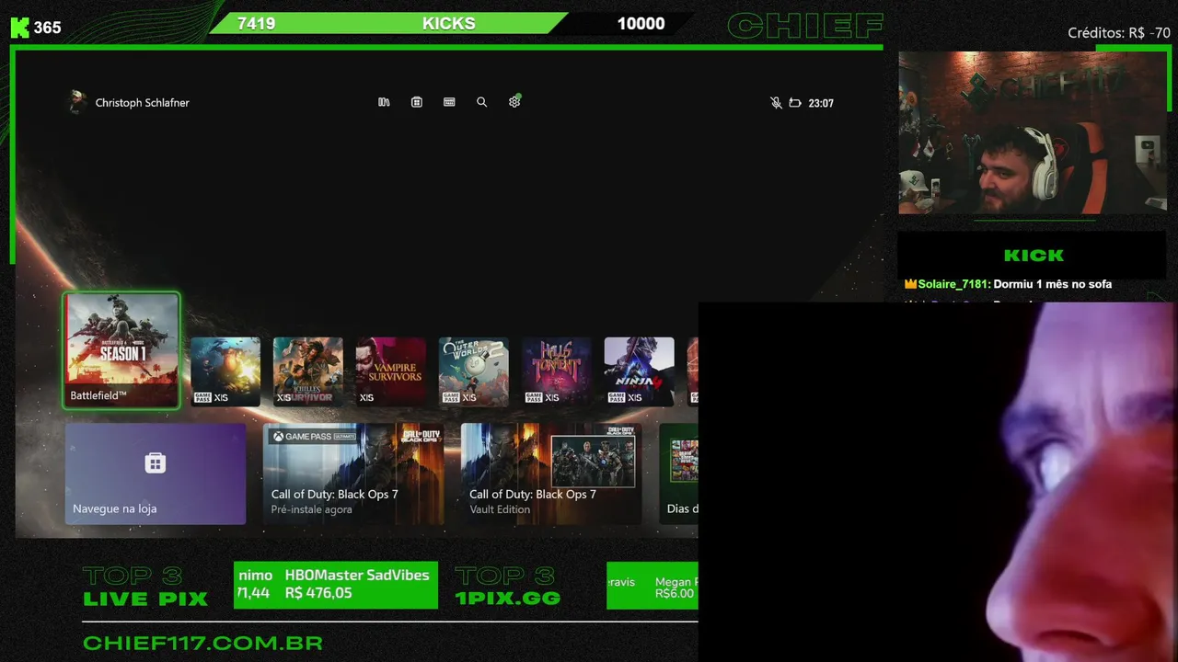Click Solaire_7181 chat username
Viewport: 1178px width, 662px height.
point(953,284)
